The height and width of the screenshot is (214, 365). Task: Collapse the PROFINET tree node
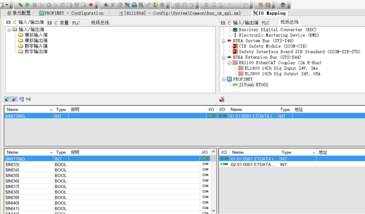click(x=224, y=79)
